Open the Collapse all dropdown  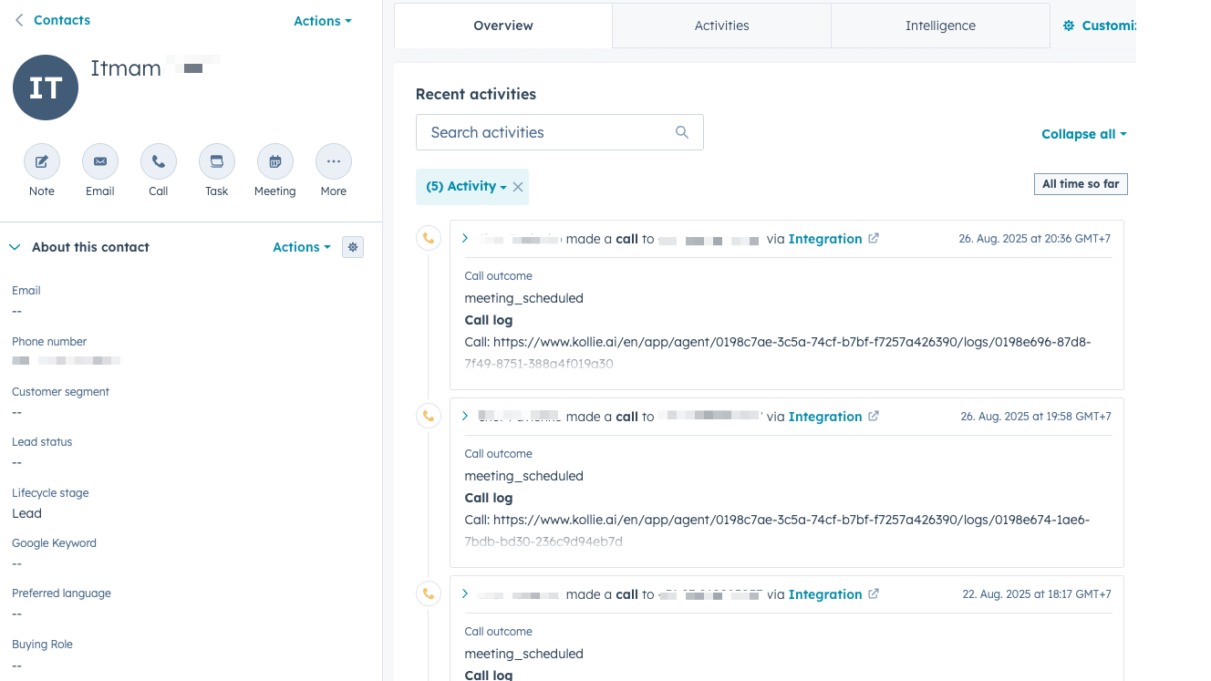[x=1083, y=134]
